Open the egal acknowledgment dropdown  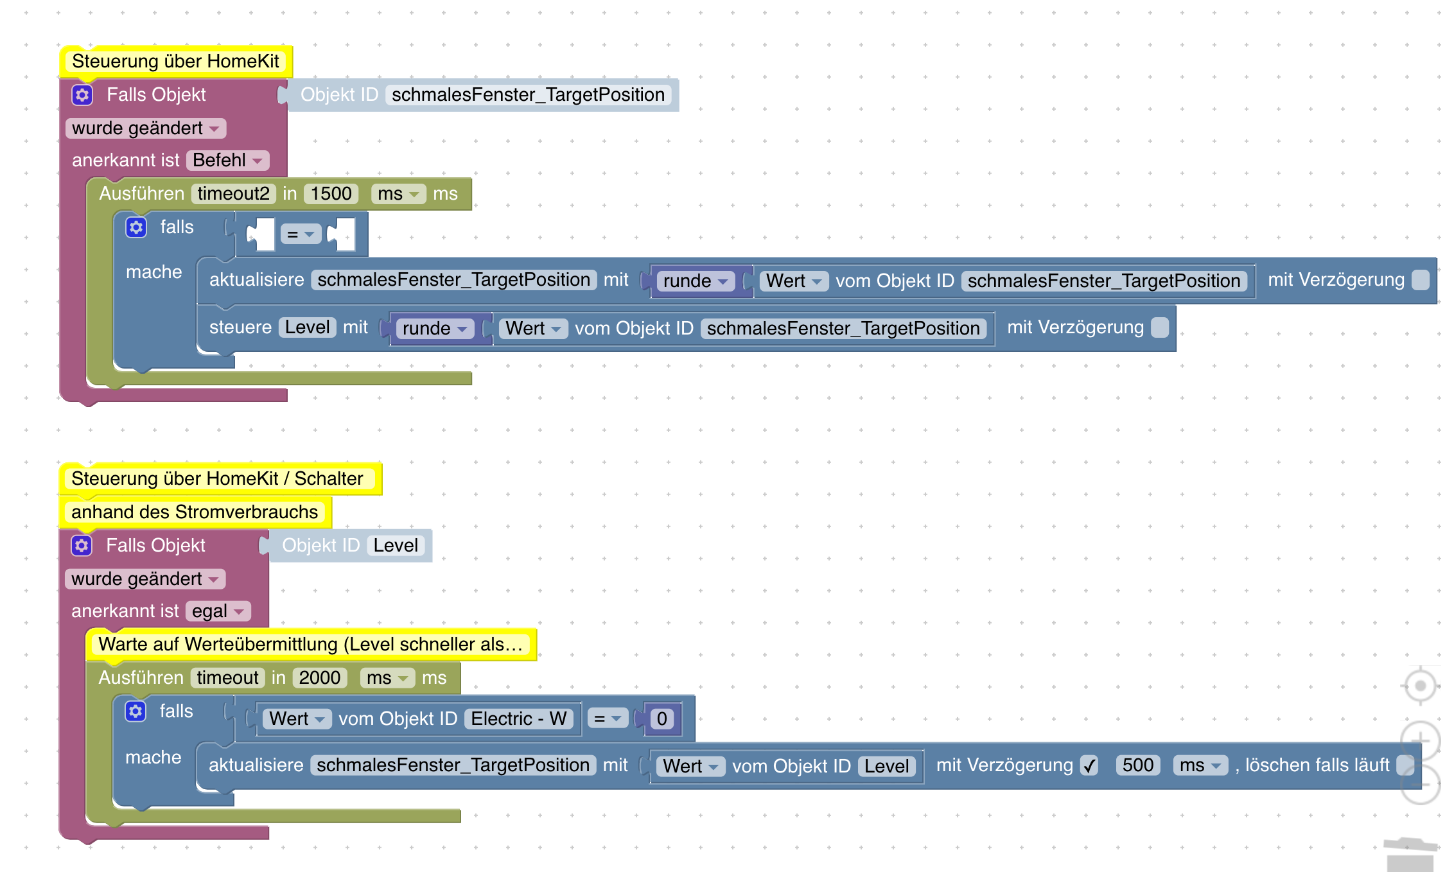click(218, 611)
